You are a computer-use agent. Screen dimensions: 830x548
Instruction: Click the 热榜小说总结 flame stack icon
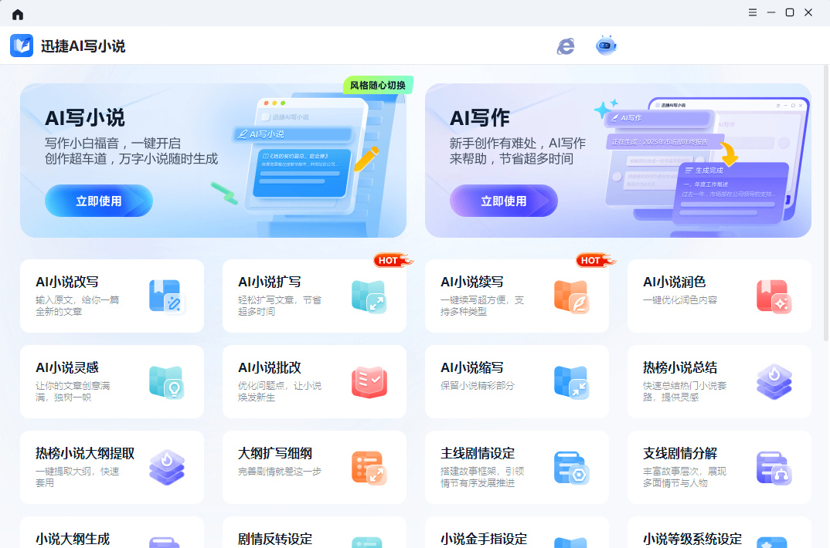[x=774, y=382]
